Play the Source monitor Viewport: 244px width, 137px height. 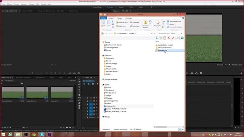click(x=55, y=73)
